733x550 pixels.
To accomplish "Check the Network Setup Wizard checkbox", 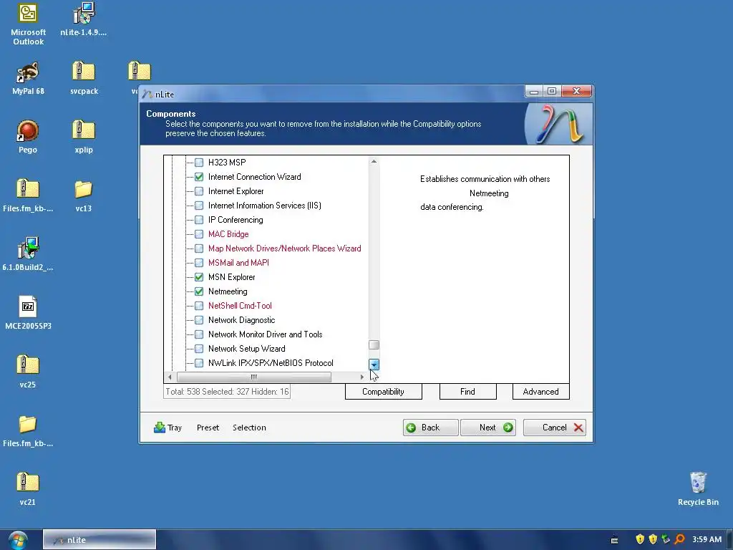I will [x=199, y=349].
